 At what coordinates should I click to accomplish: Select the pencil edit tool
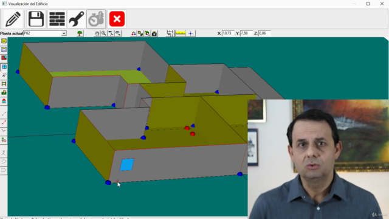13,19
